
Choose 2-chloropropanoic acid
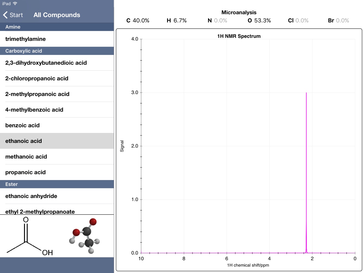click(37, 79)
